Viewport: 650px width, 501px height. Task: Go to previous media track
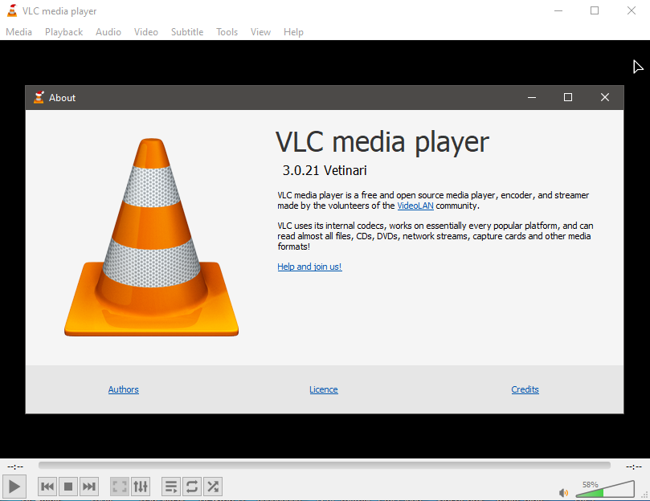47,487
